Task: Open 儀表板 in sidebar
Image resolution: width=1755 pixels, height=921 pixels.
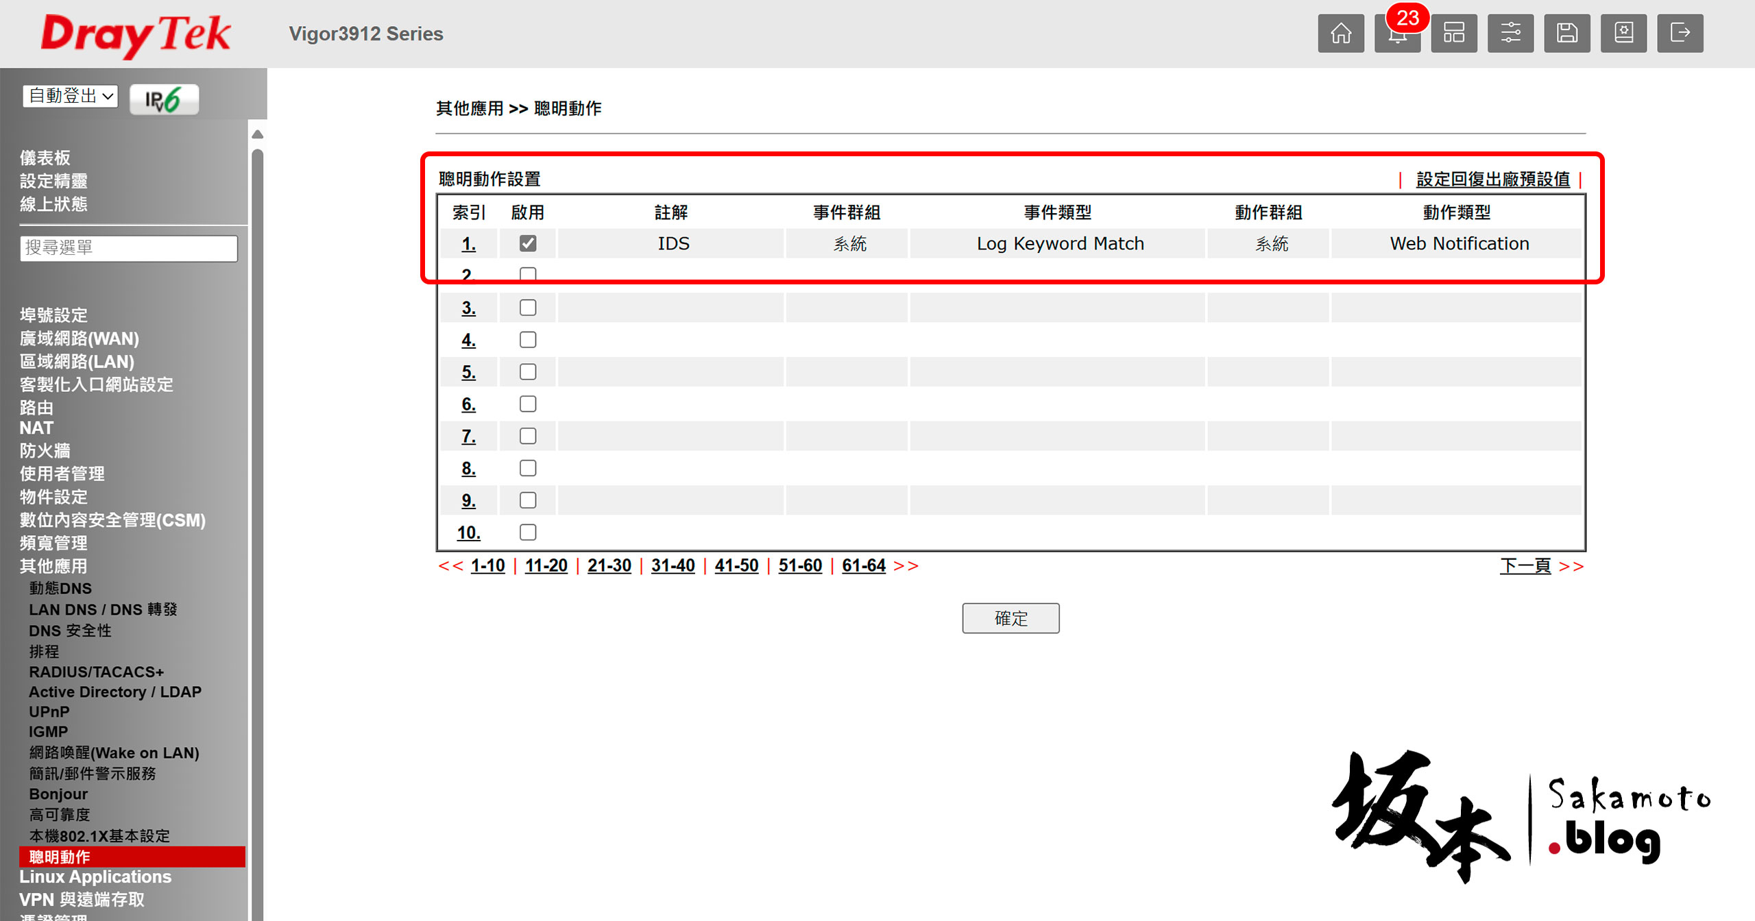Action: tap(45, 158)
